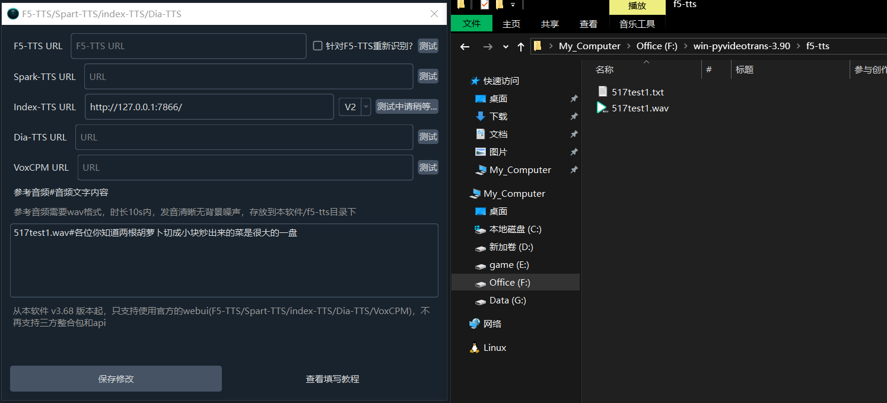887x403 pixels.
Task: Click the back navigation arrow
Action: pos(465,46)
